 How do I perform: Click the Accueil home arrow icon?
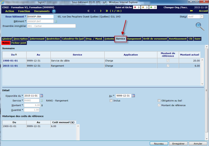click(191, 11)
